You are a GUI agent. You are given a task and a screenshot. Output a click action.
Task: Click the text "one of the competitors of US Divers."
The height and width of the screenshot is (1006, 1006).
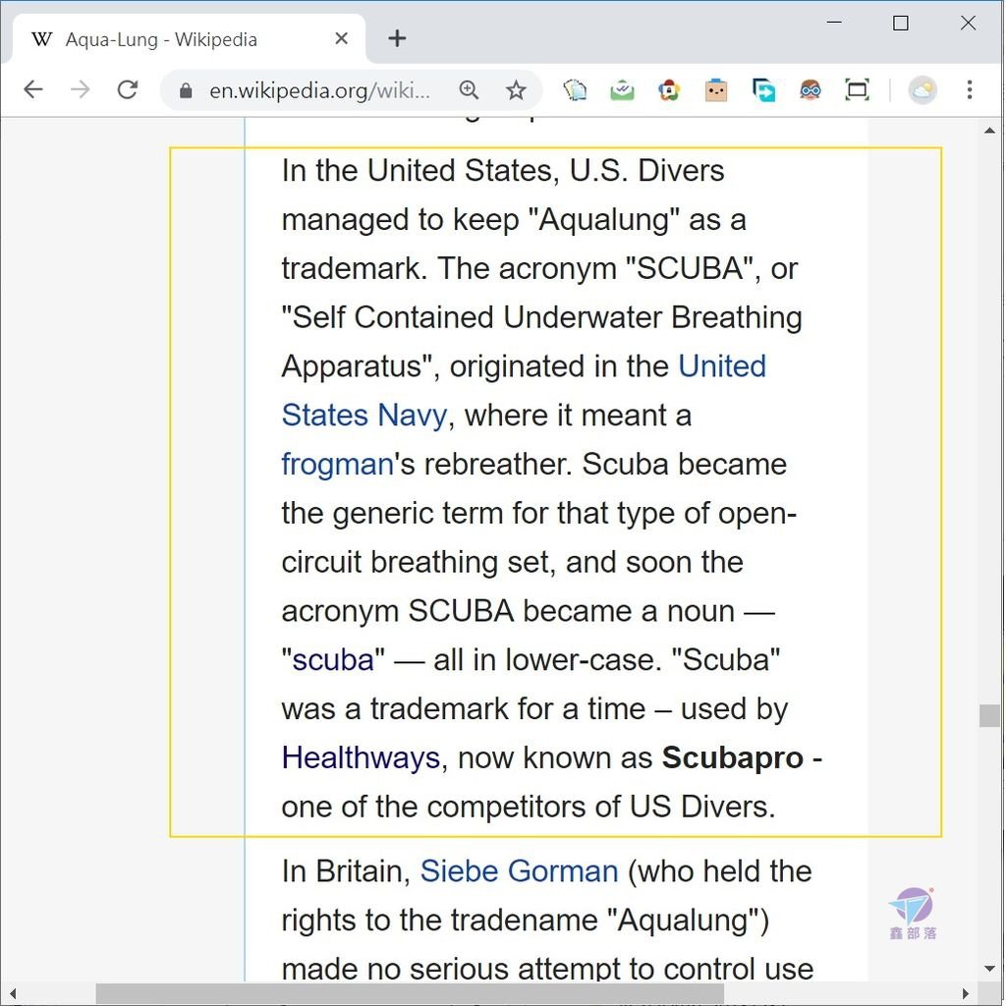(529, 806)
